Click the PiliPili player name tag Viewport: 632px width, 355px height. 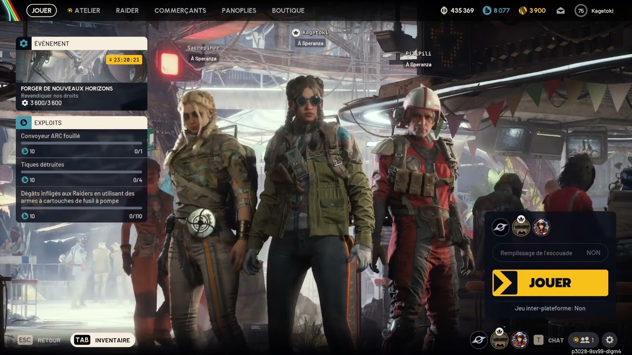click(x=418, y=53)
